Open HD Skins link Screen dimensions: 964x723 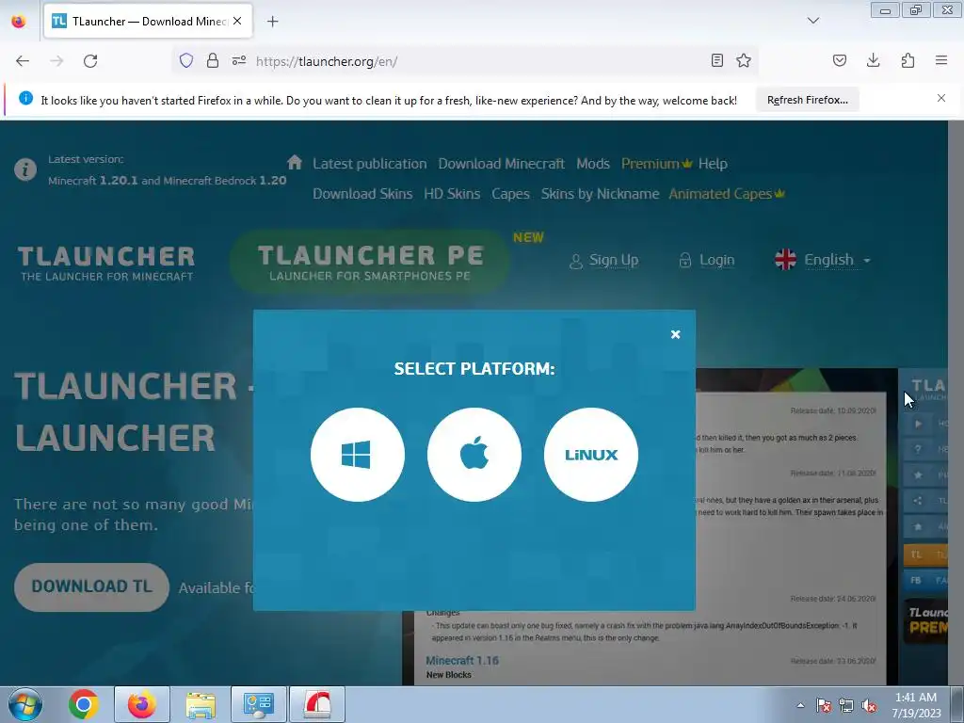point(452,194)
